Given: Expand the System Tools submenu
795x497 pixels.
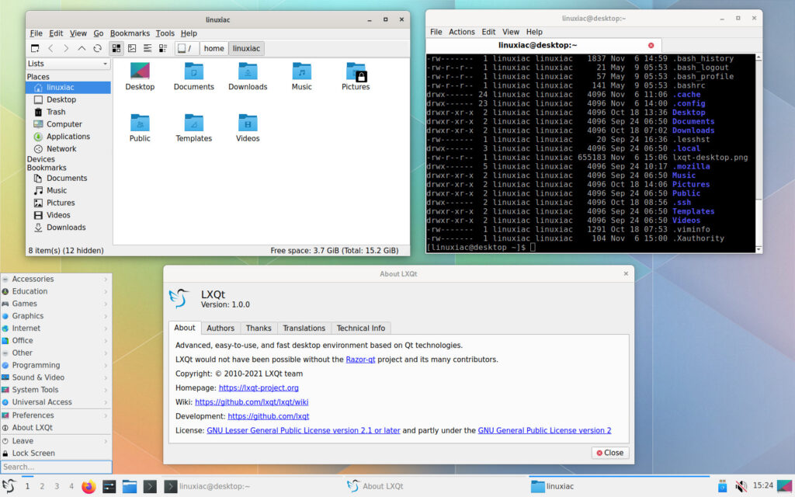Looking at the screenshot, I should point(56,390).
